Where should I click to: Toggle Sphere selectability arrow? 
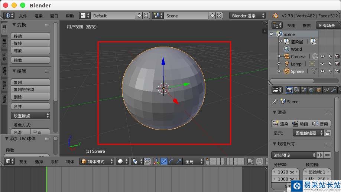click(x=330, y=71)
